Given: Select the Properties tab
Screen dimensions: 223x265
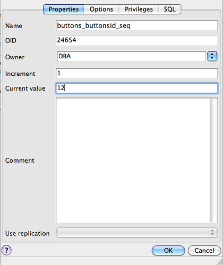Looking at the screenshot, I should pyautogui.click(x=64, y=9).
